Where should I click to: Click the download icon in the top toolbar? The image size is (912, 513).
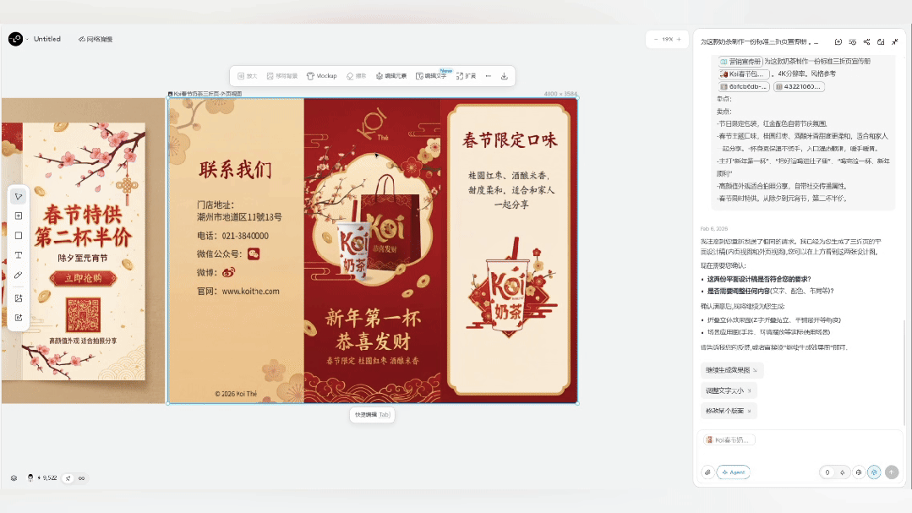tap(504, 75)
